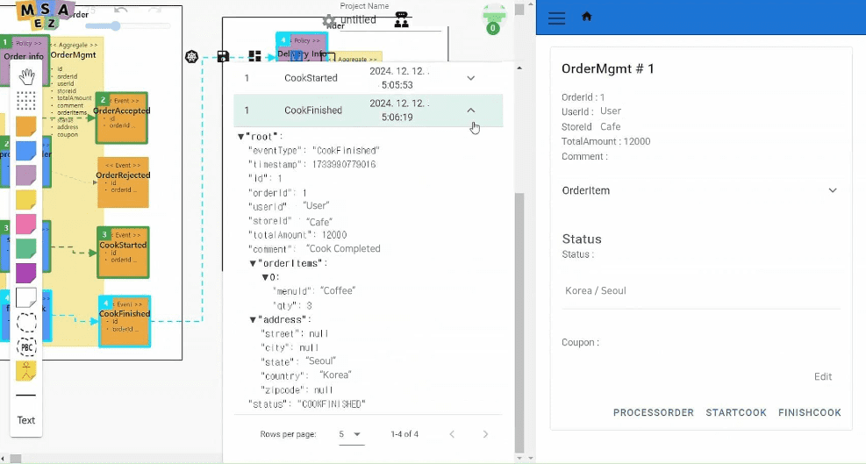
Task: Click the participants chat icon
Action: click(x=401, y=20)
